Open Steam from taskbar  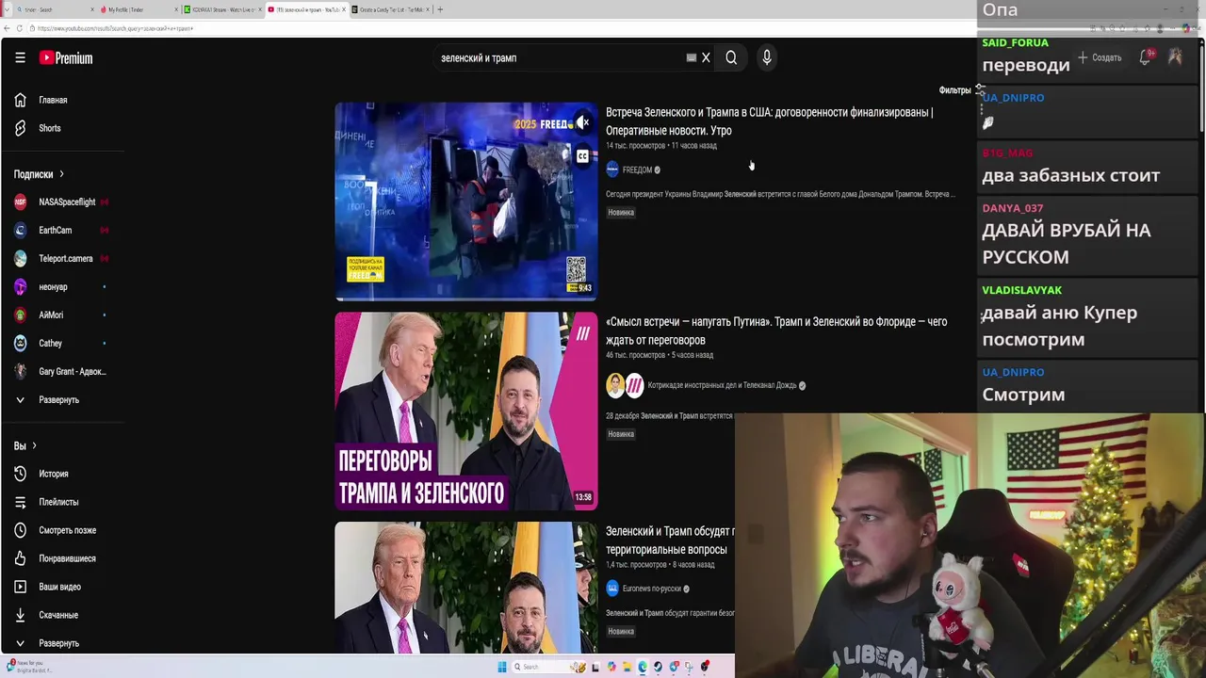tap(658, 667)
